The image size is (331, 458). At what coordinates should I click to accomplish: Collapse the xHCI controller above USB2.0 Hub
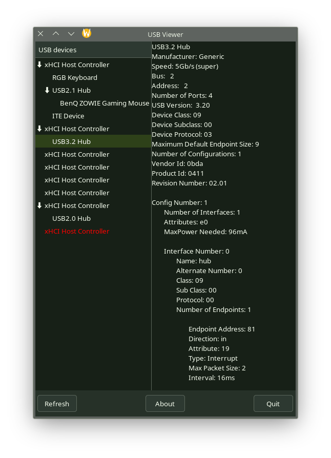(x=39, y=206)
